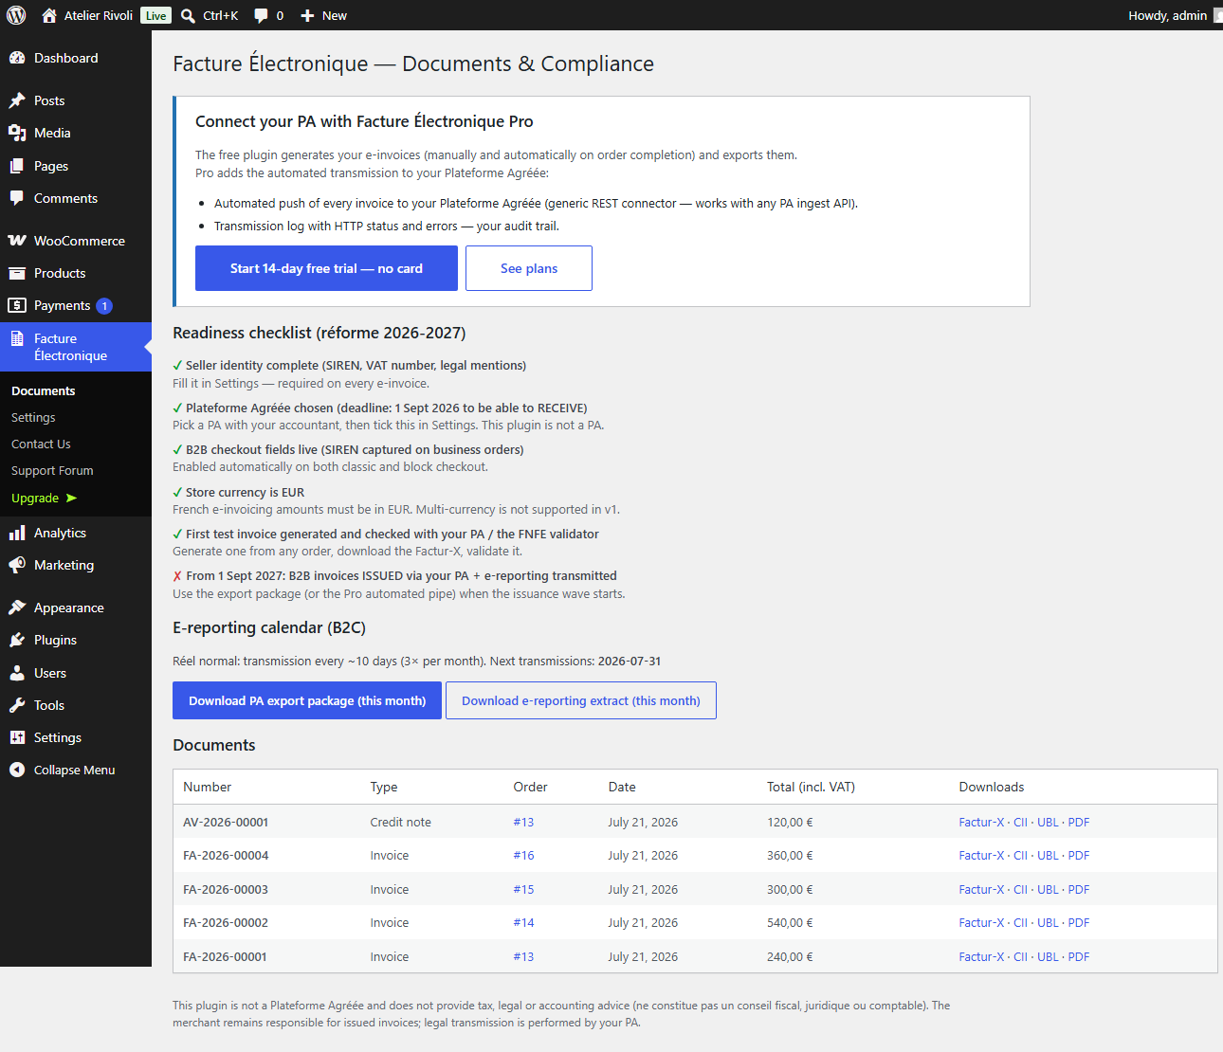Select Support Forum in the submenu
Image resolution: width=1223 pixels, height=1052 pixels.
[x=52, y=470]
